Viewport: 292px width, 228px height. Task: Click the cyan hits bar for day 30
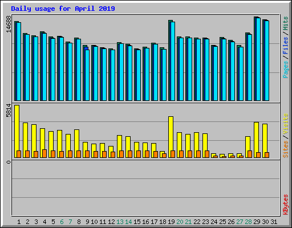(x=267, y=61)
